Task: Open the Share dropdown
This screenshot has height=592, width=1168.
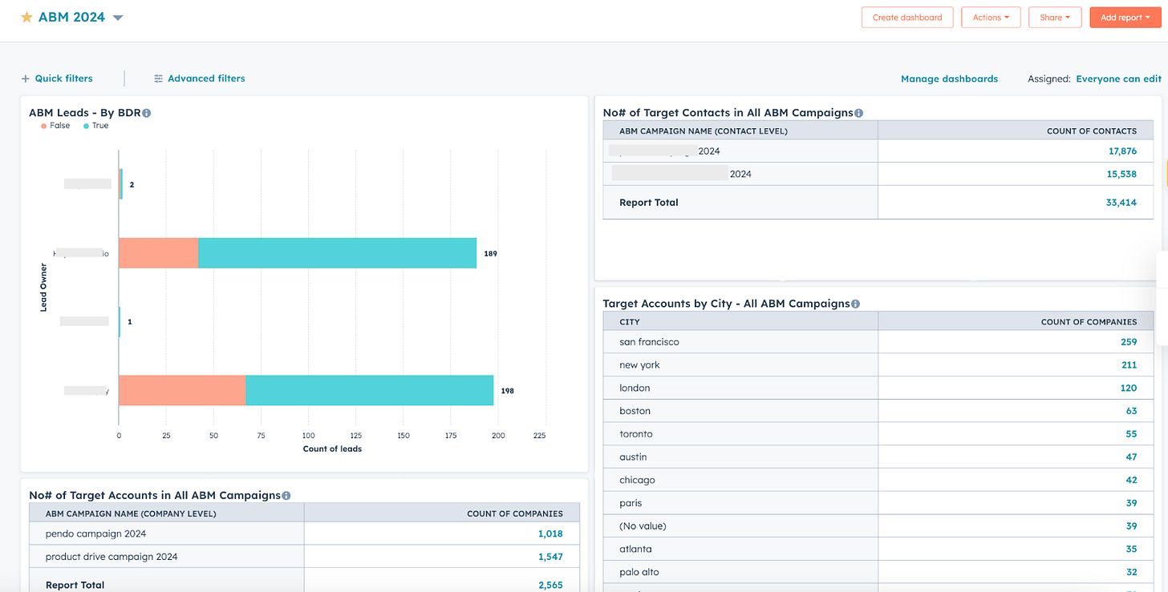Action: click(x=1055, y=18)
